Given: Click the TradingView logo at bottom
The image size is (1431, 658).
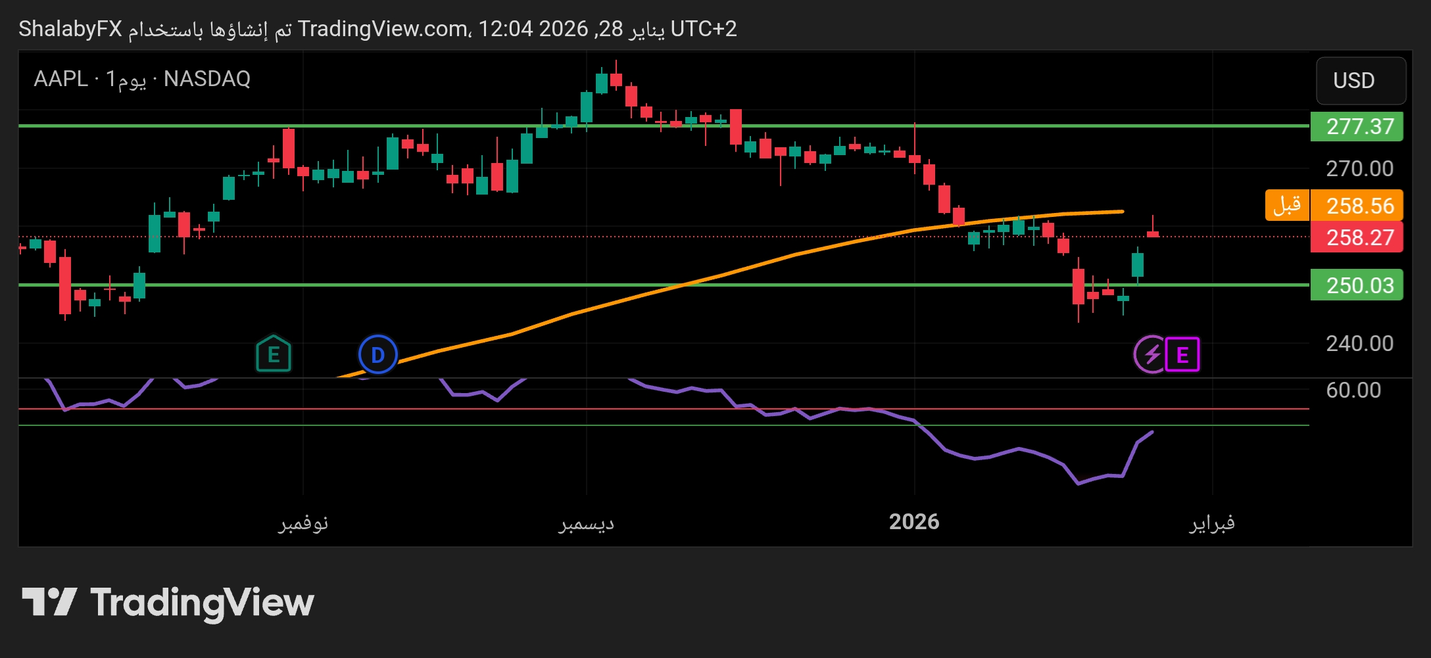Looking at the screenshot, I should tap(168, 603).
